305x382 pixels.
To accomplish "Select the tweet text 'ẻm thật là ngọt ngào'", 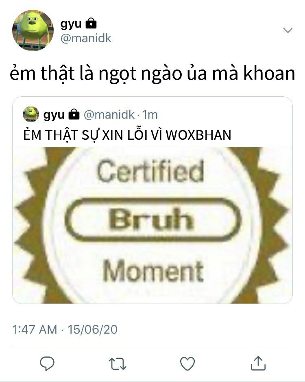I will (x=96, y=73).
